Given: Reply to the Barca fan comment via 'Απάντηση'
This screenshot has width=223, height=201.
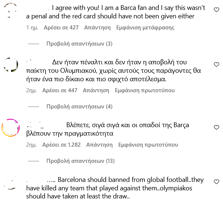Looking at the screenshot, I should pyautogui.click(x=97, y=28).
